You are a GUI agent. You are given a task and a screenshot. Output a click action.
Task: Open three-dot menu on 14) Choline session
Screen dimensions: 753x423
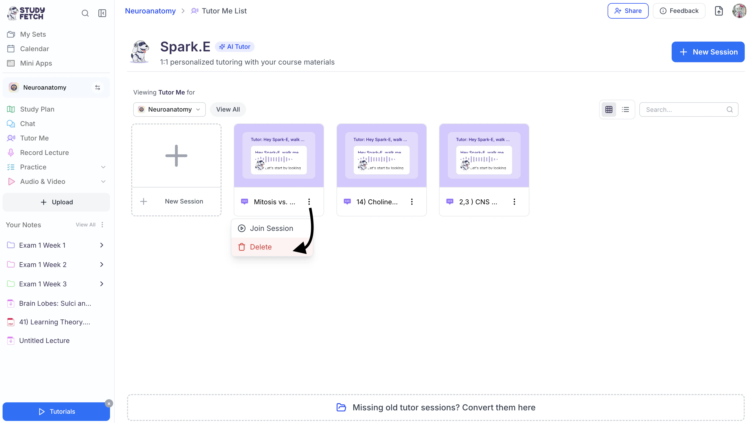tap(412, 202)
